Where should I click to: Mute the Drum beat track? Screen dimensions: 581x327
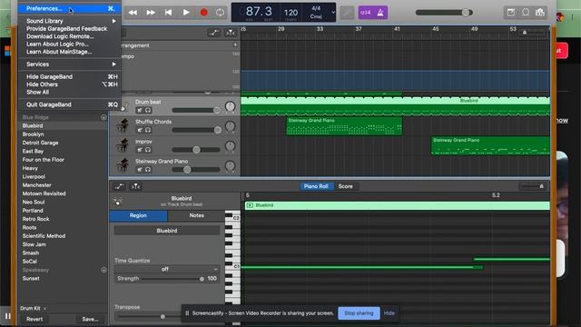139,110
